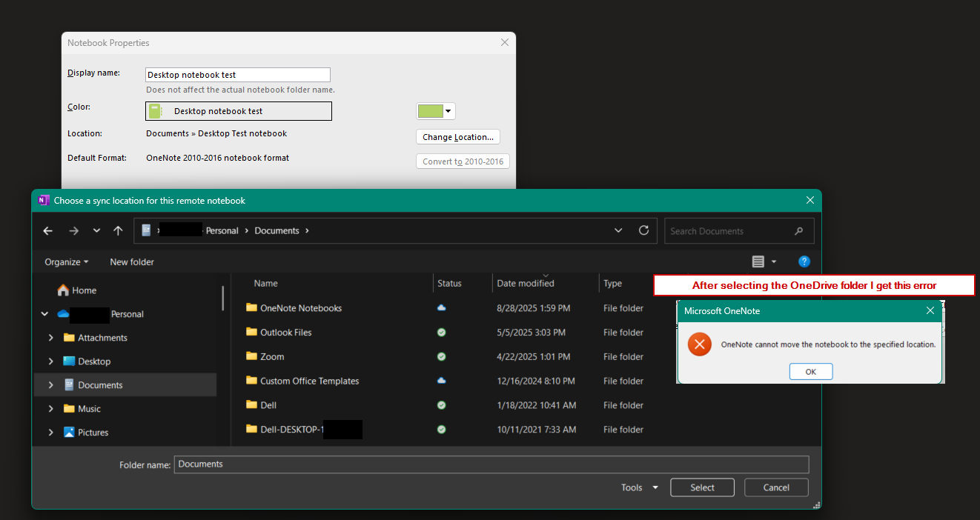The height and width of the screenshot is (520, 980).
Task: Expand the Desktop tree node
Action: coord(50,361)
